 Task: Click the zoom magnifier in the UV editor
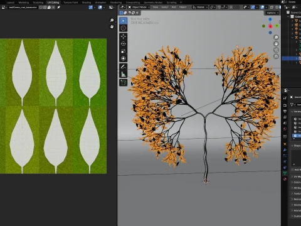112,20
